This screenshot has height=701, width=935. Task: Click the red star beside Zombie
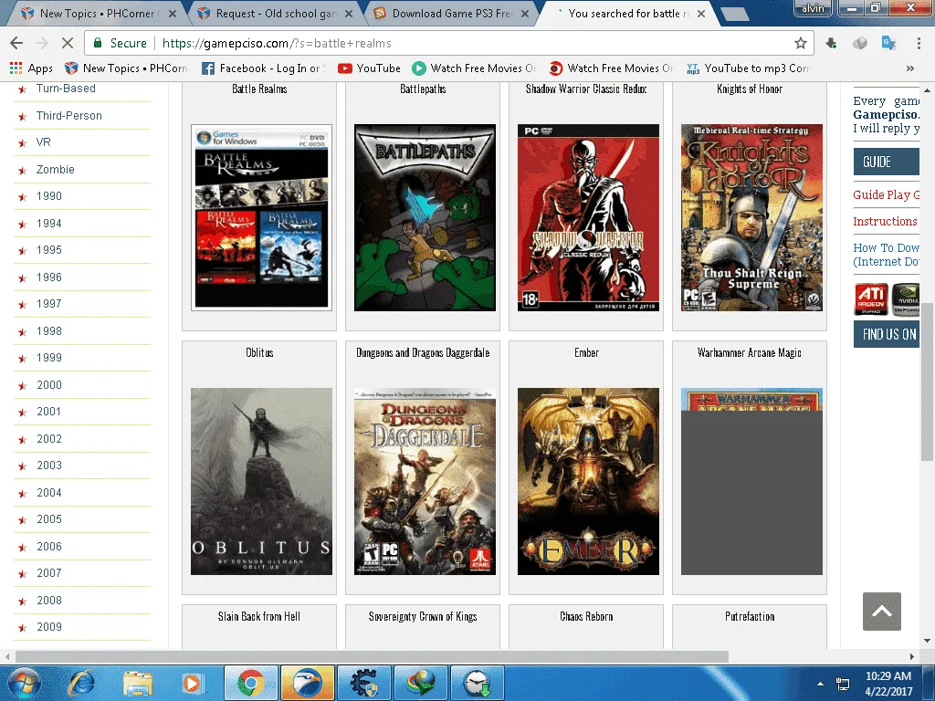coord(23,171)
